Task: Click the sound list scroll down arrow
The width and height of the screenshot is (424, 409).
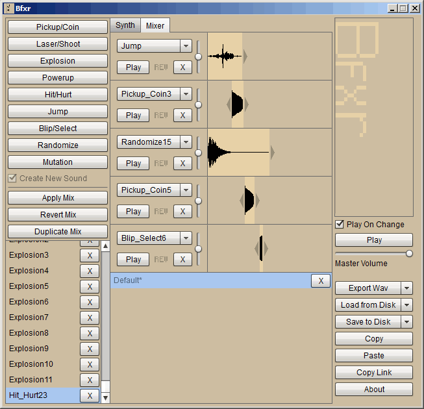Action: [x=105, y=398]
